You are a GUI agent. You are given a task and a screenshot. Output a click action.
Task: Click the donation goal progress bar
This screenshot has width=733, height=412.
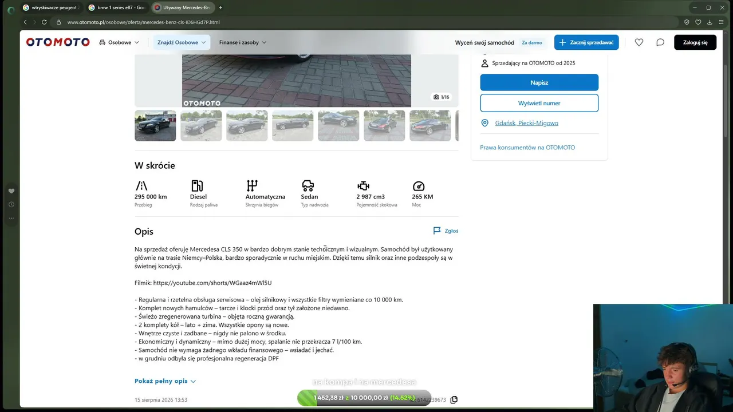pyautogui.click(x=364, y=398)
